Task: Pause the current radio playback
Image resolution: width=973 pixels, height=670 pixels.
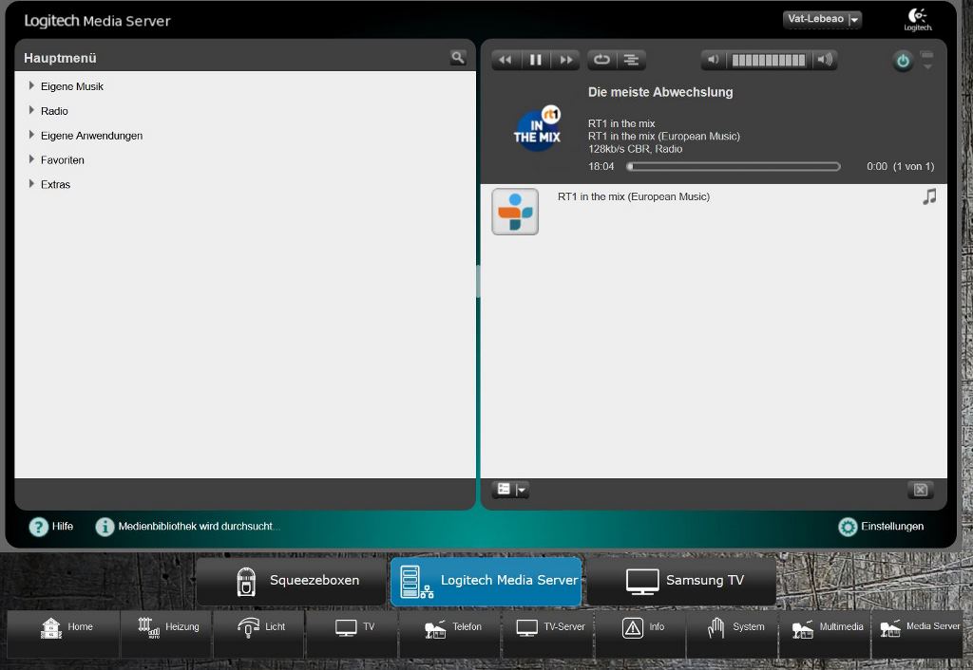Action: pos(536,60)
